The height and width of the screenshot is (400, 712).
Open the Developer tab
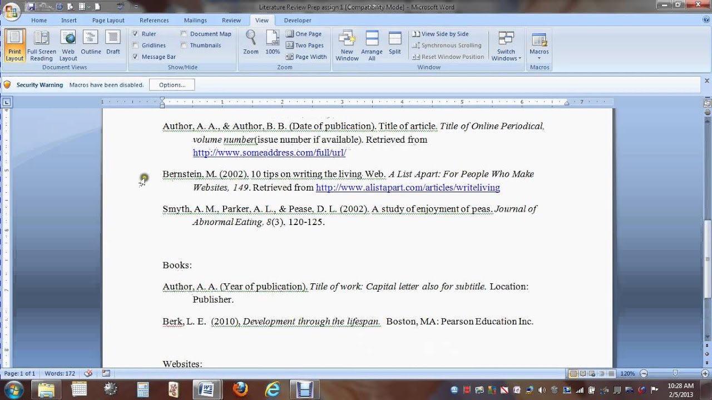298,21
